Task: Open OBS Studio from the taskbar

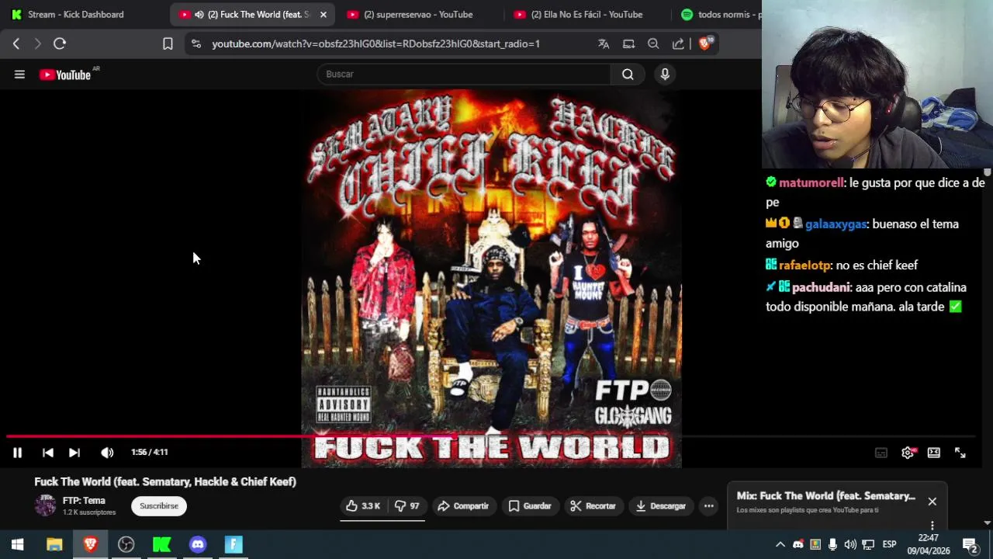Action: pyautogui.click(x=126, y=545)
